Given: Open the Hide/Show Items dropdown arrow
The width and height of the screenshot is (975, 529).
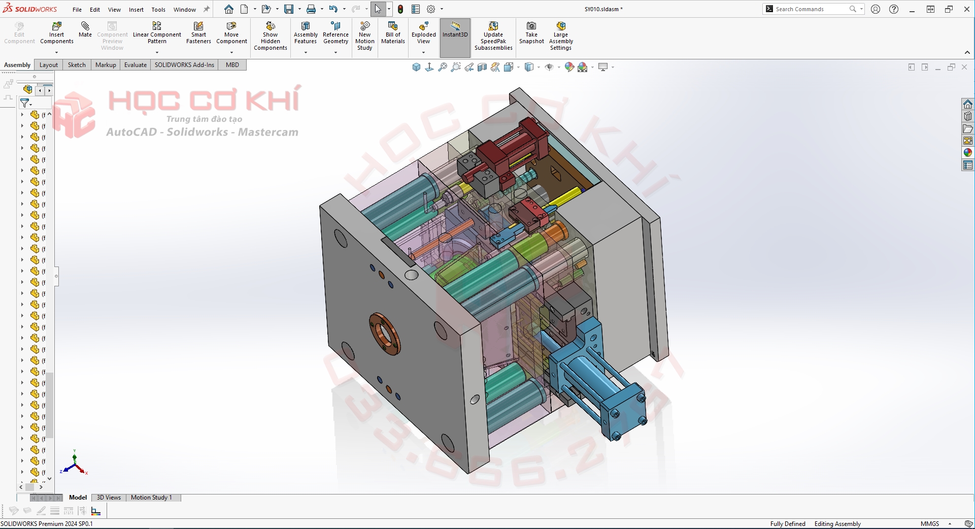Looking at the screenshot, I should [559, 67].
